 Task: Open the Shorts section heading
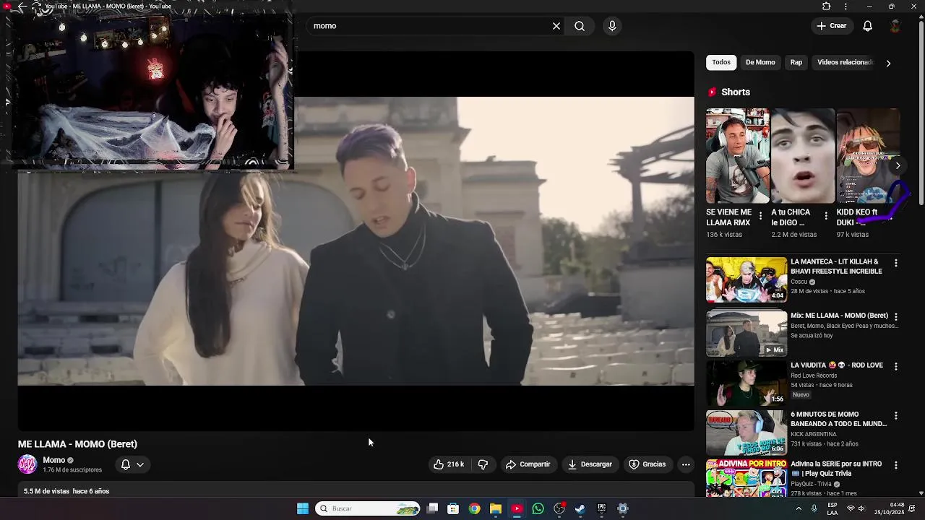pyautogui.click(x=736, y=92)
